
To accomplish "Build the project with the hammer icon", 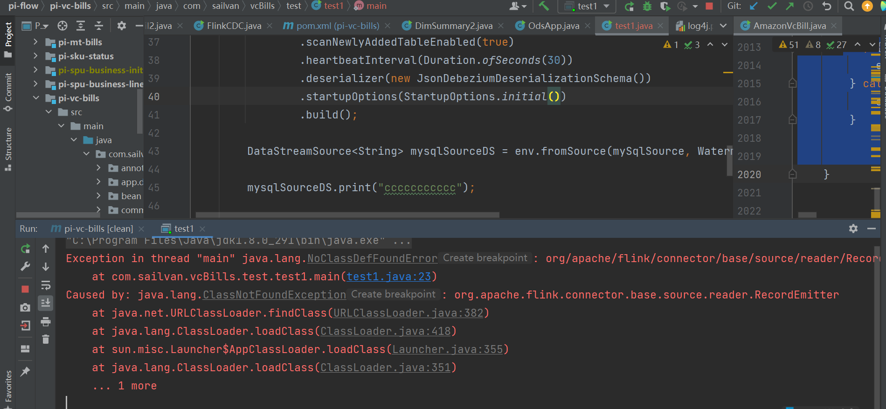I will coord(544,6).
